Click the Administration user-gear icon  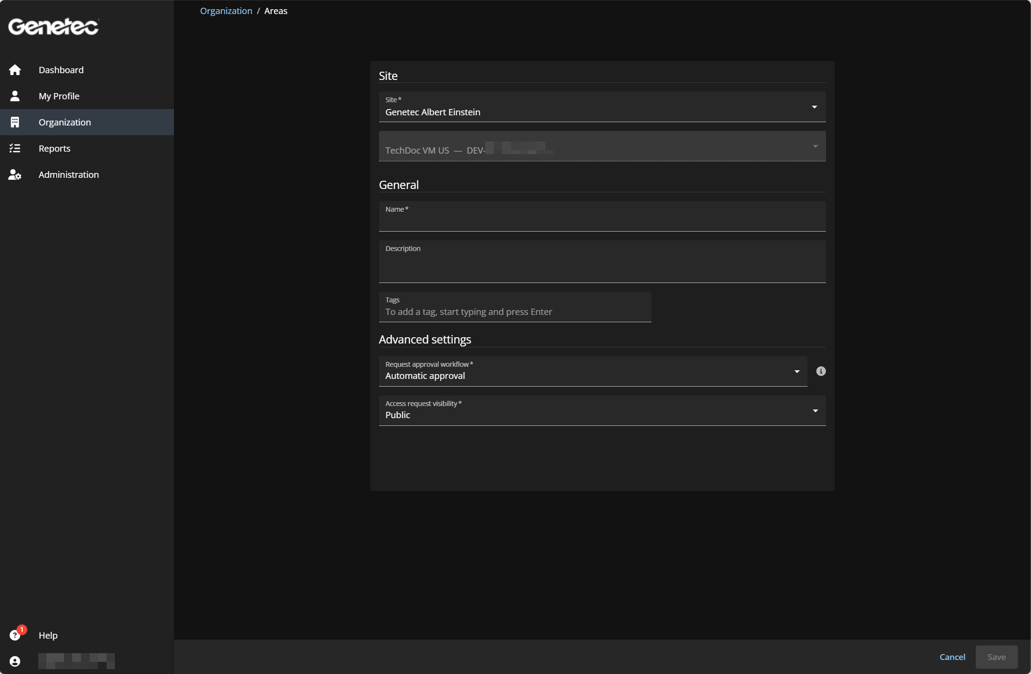pos(15,174)
